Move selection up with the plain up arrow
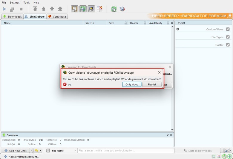The height and width of the screenshot is (159, 233). click(44, 9)
